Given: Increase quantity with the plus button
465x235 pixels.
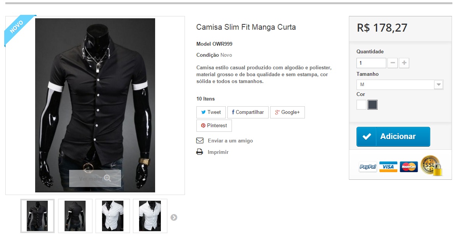Looking at the screenshot, I should pos(404,63).
